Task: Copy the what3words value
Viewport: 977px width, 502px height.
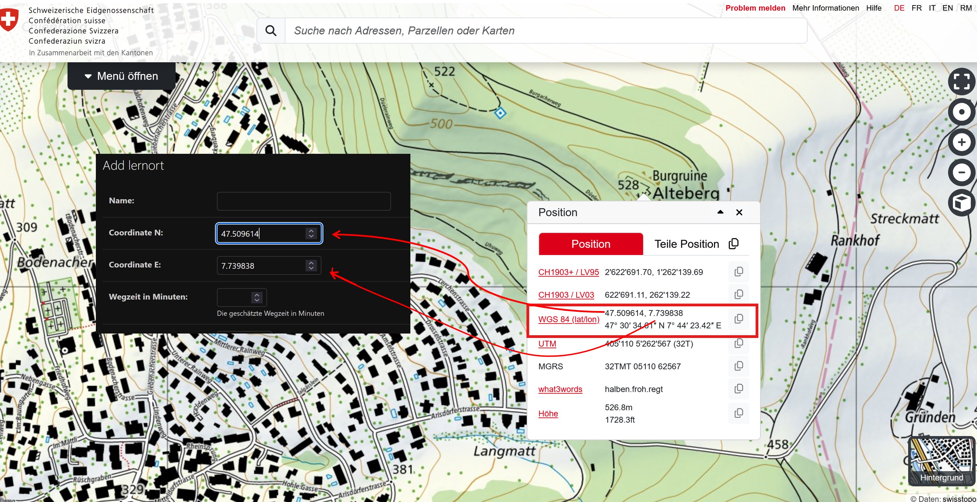Action: click(739, 389)
